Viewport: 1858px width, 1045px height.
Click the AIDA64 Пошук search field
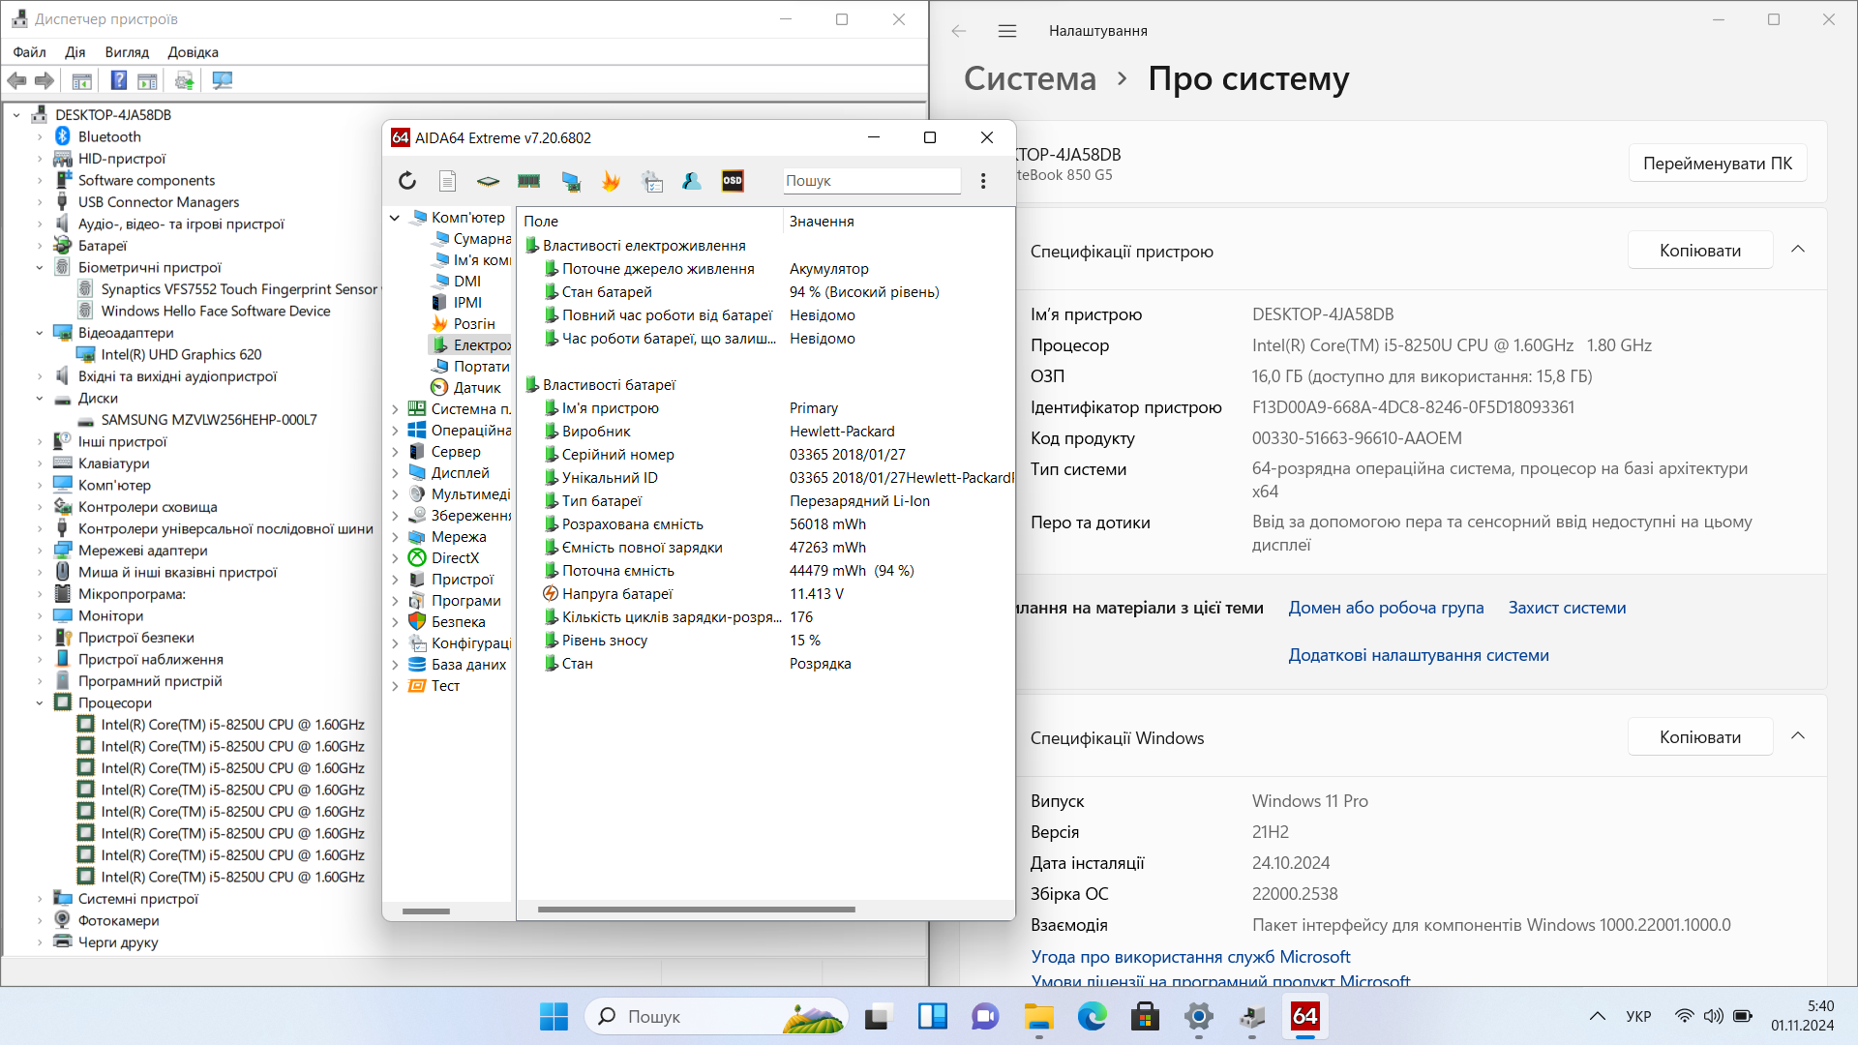click(871, 181)
